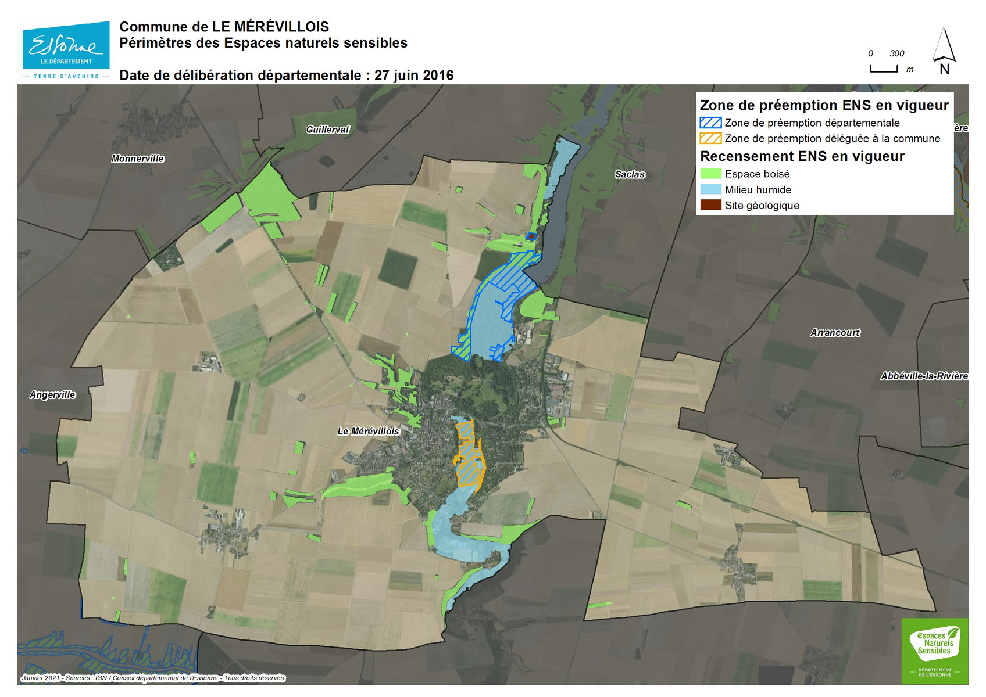Select the orange hatched commune preemption swatch

click(710, 139)
